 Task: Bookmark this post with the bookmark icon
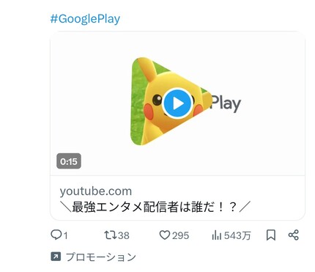(271, 235)
